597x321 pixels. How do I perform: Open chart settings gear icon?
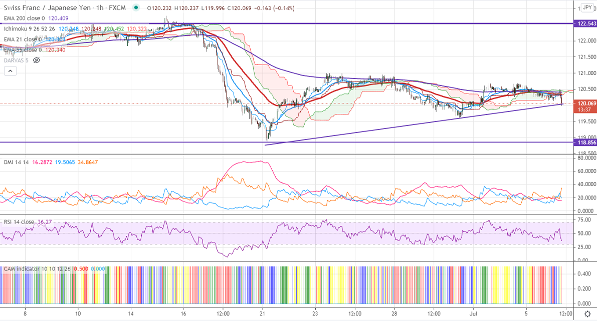pyautogui.click(x=587, y=314)
